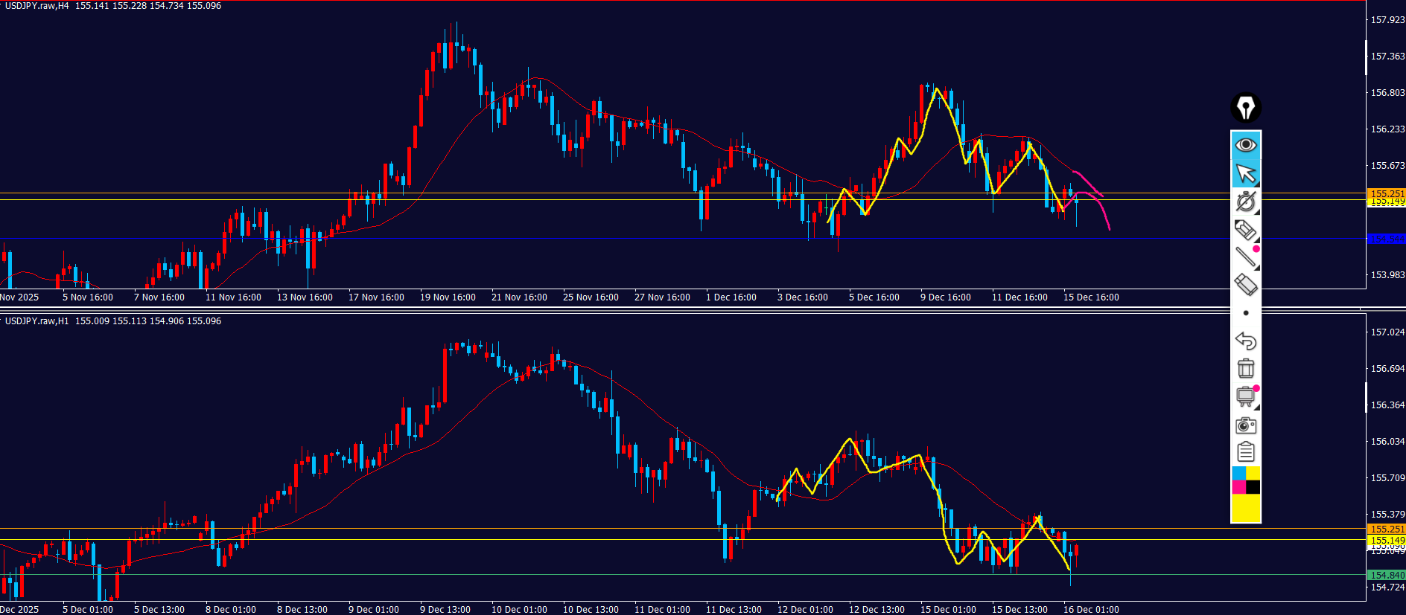
Task: Pick the cyan color swatch
Action: [x=1239, y=474]
